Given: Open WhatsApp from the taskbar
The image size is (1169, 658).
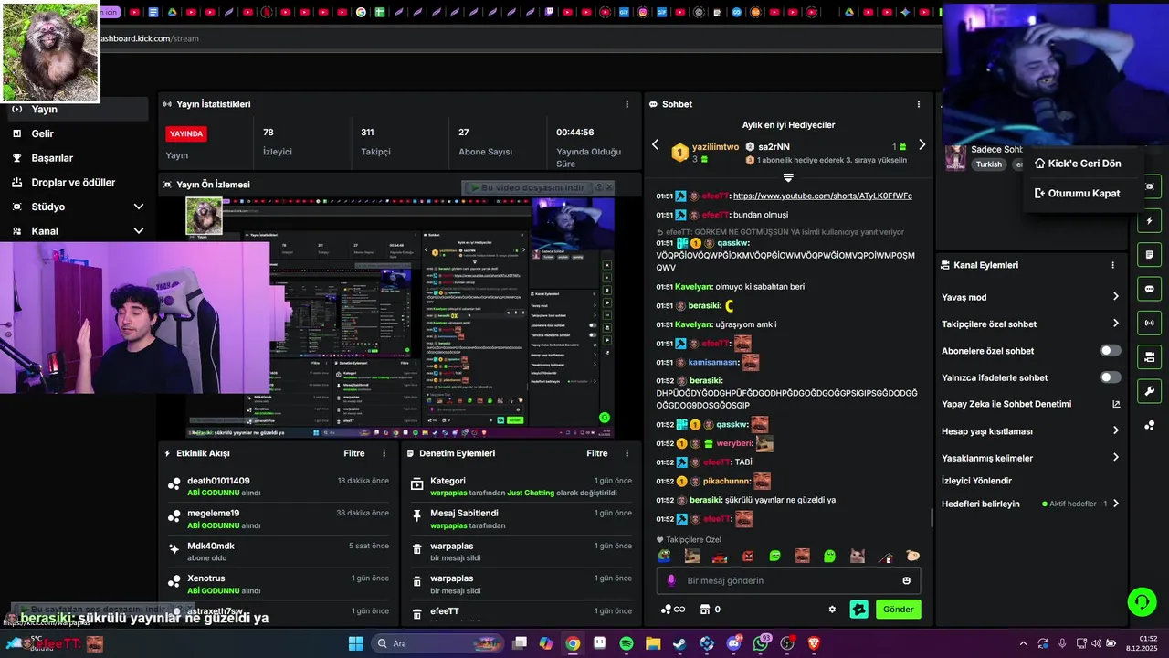Looking at the screenshot, I should 761,643.
